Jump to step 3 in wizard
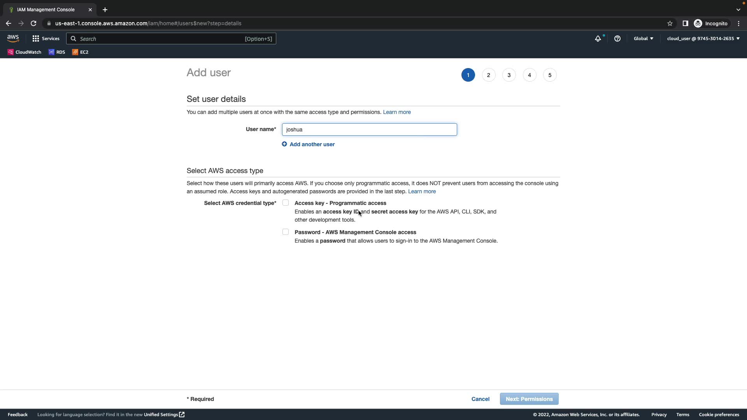This screenshot has width=747, height=420. 509,75
